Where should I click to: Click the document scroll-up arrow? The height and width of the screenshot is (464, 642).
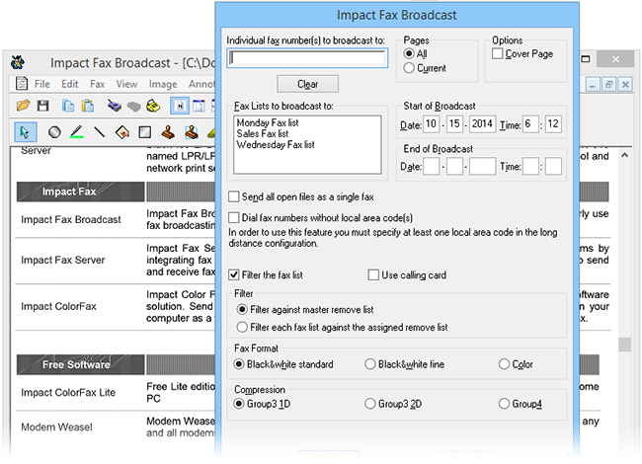pyautogui.click(x=624, y=155)
